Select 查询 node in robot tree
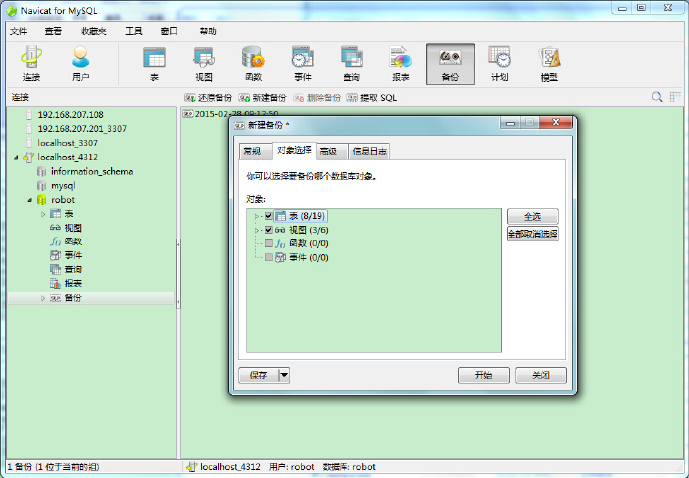 [x=73, y=269]
